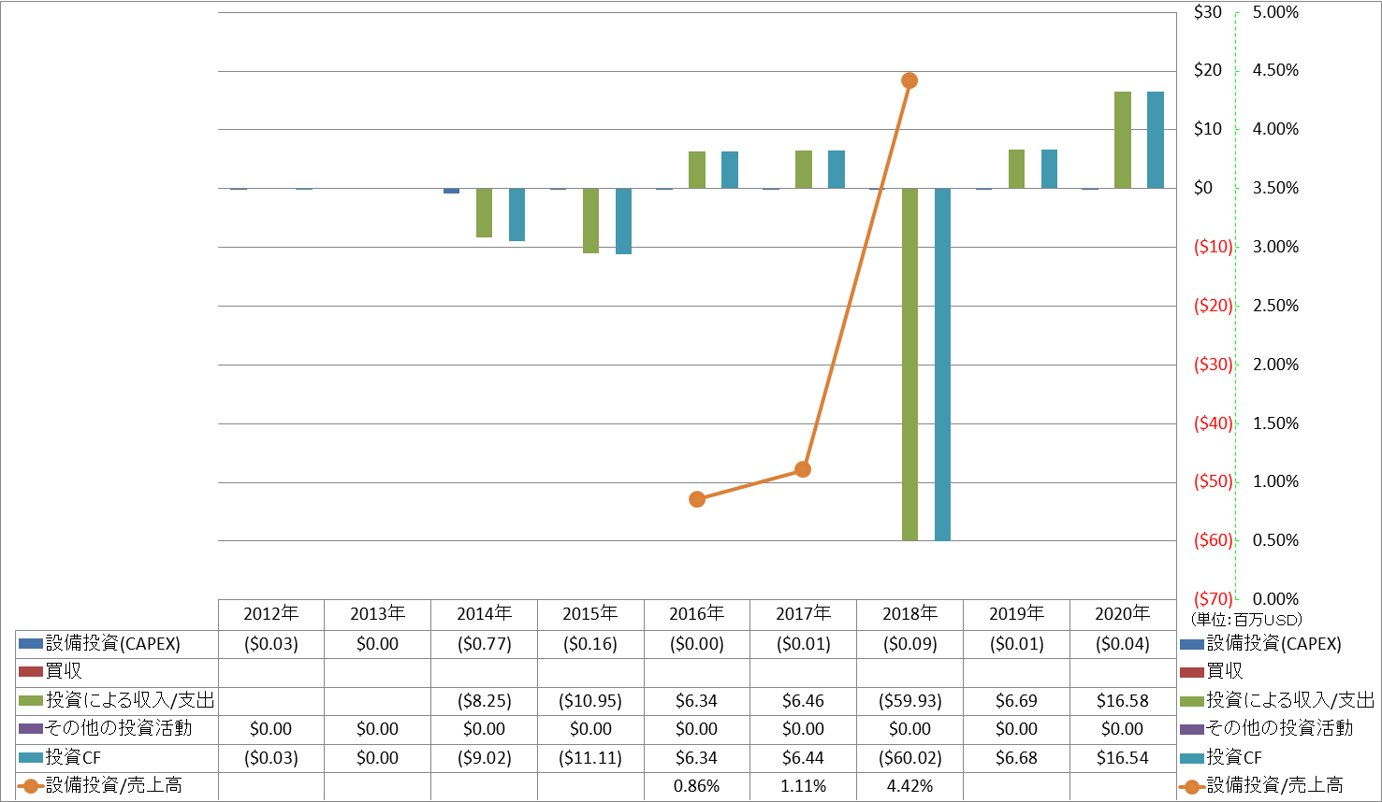The height and width of the screenshot is (802, 1382).
Task: Select the ($0.16) CAPEX cell for 2015年
Action: [590, 644]
